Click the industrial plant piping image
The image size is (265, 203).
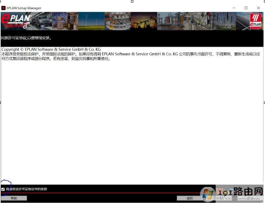[x=170, y=21]
